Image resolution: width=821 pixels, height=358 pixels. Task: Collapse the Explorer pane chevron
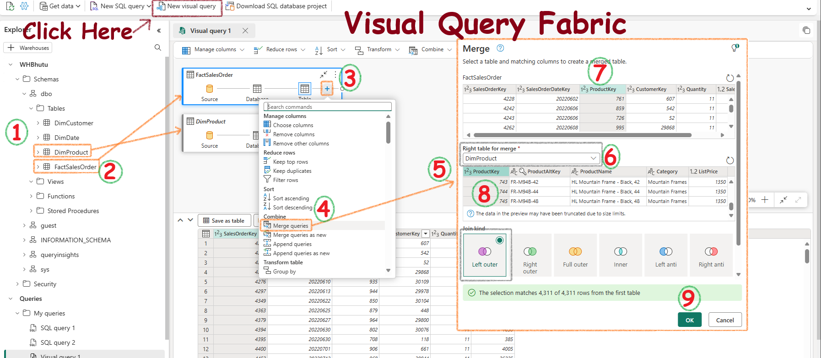159,31
